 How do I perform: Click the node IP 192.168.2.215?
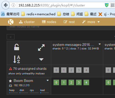click(22, 85)
